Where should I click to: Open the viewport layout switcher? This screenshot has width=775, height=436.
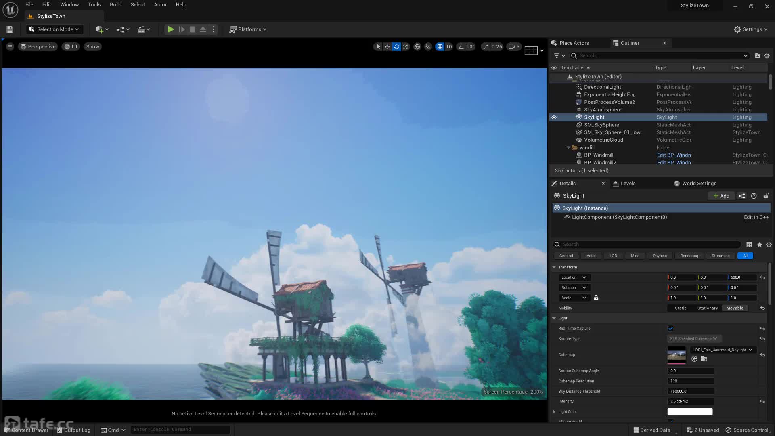[534, 50]
